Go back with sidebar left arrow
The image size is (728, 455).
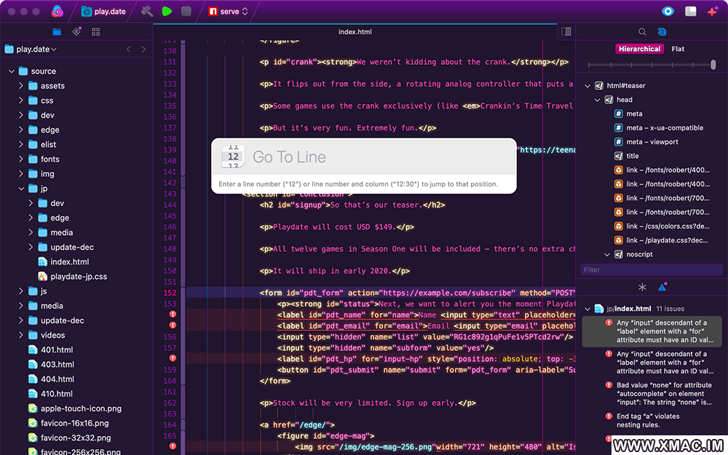point(129,50)
